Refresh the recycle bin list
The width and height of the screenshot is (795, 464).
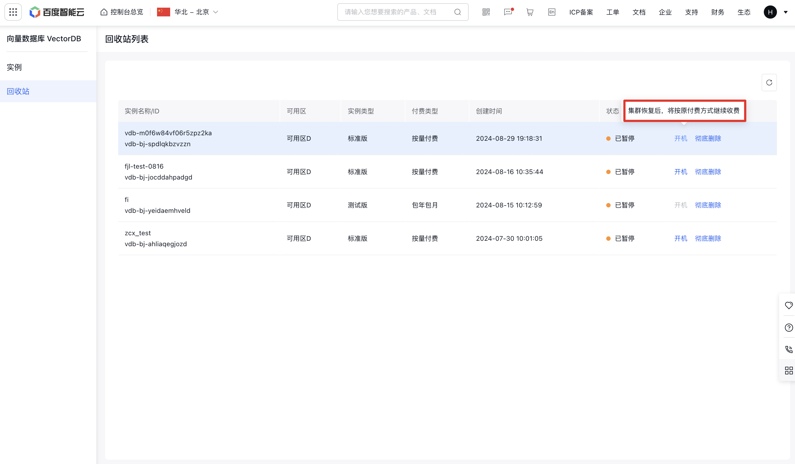pos(769,83)
